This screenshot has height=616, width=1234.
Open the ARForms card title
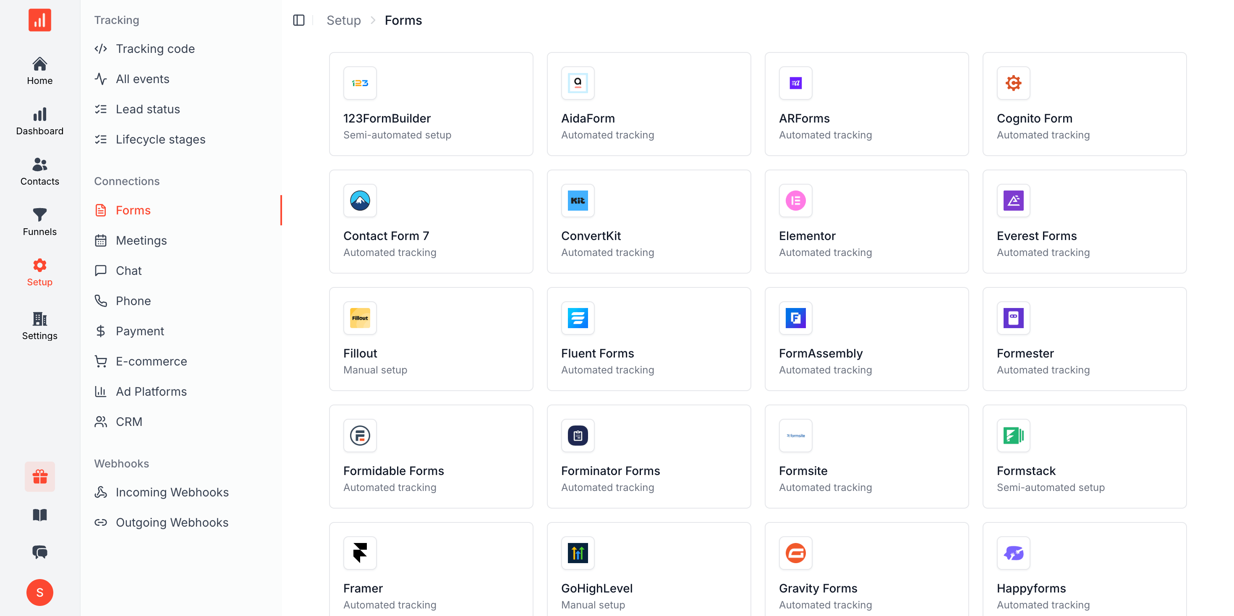point(804,118)
